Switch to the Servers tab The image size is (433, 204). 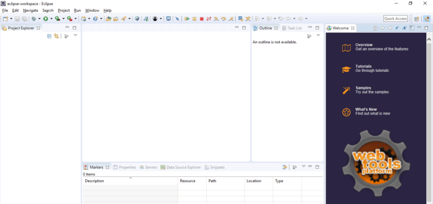pyautogui.click(x=148, y=167)
